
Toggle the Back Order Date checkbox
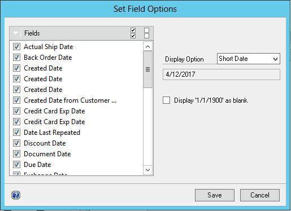pyautogui.click(x=16, y=58)
